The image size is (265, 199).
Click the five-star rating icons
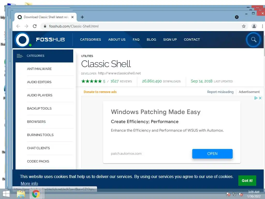pyautogui.click(x=91, y=81)
